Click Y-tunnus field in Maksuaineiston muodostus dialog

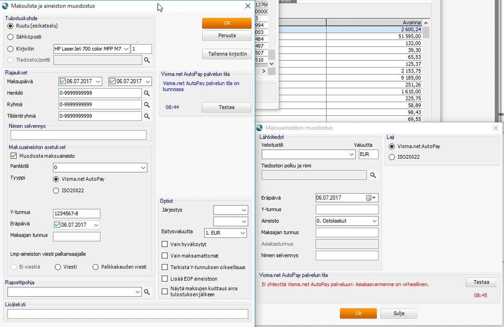(x=347, y=210)
